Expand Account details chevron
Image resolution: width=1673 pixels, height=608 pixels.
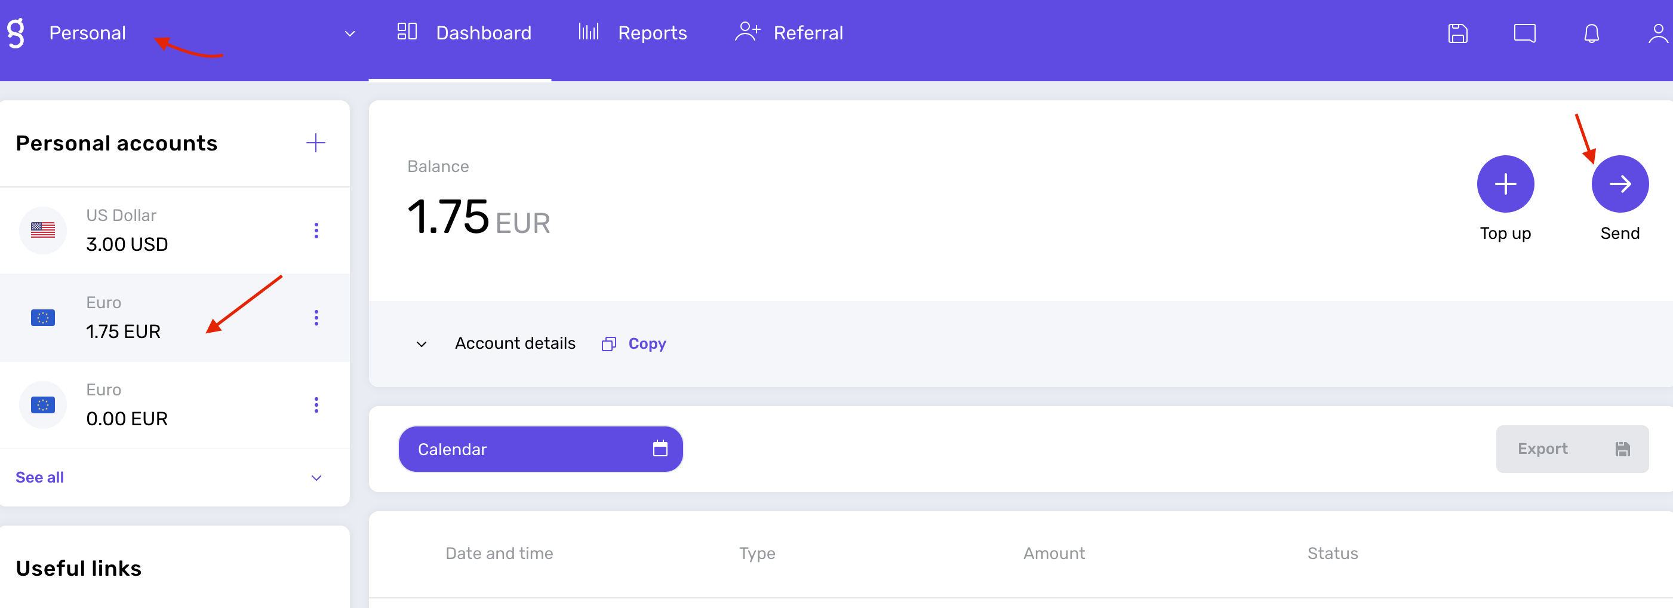point(422,343)
